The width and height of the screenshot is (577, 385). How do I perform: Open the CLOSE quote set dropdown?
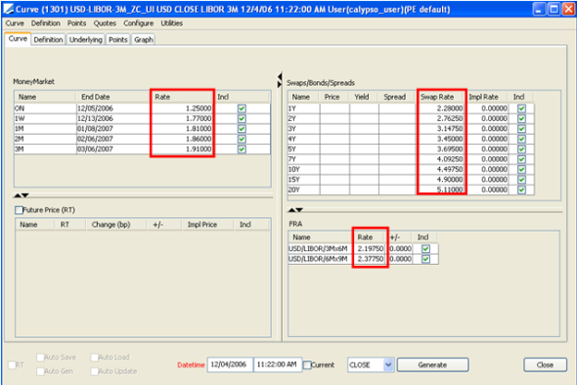388,364
